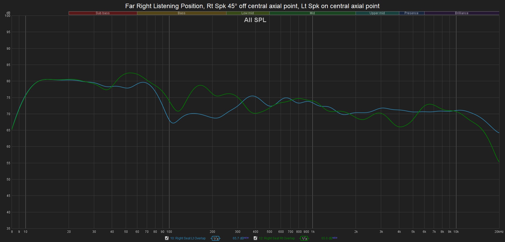Image resolution: width=505 pixels, height=242 pixels.
Task: Click the 100 frequency axis label
Action: 169,232
